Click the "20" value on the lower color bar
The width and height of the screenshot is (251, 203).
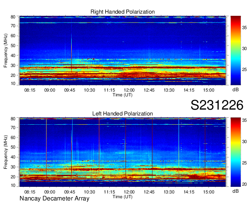pos(244,184)
